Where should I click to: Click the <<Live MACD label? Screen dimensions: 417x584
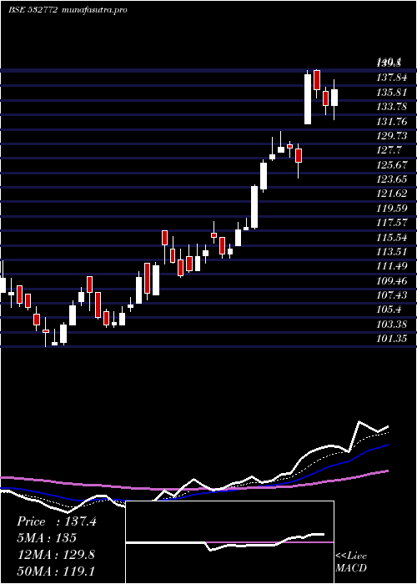(351, 561)
